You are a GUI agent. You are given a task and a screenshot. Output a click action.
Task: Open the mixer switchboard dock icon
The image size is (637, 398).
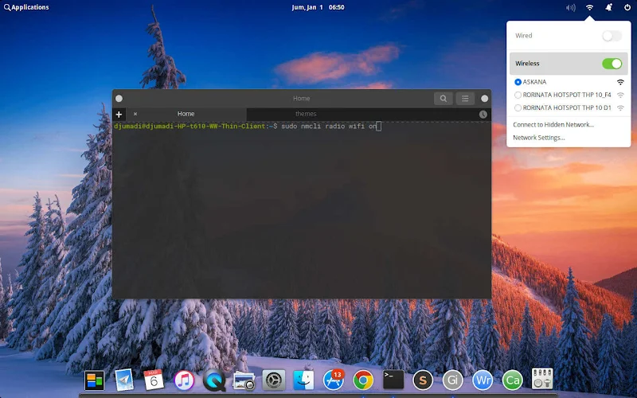point(542,379)
